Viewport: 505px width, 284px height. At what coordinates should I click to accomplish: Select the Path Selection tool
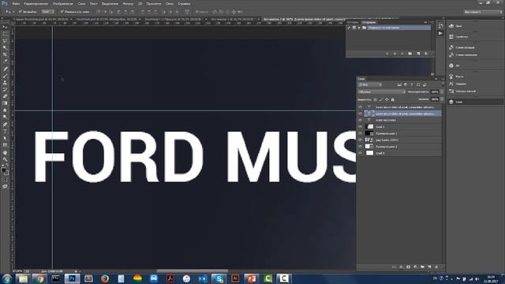(x=5, y=138)
